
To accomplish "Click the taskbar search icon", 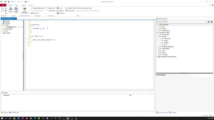I will coord(6,118).
